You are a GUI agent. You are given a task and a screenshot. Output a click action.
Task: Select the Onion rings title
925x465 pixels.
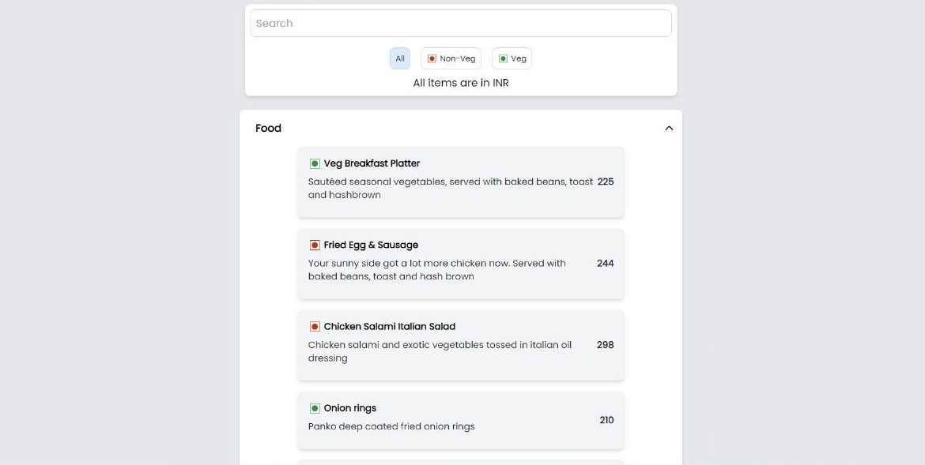click(x=349, y=408)
